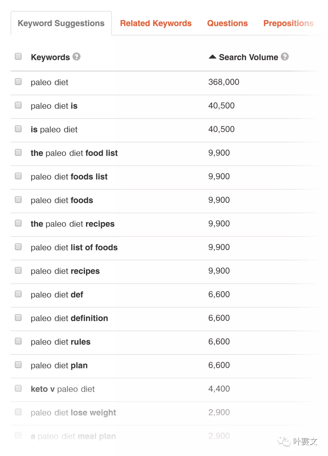Image resolution: width=328 pixels, height=456 pixels.
Task: Switch to the Related Keywords tab
Action: point(156,23)
